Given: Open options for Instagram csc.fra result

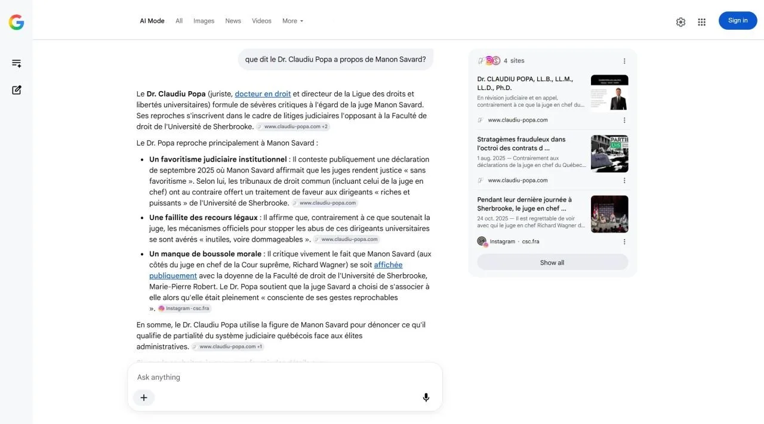Looking at the screenshot, I should coord(624,242).
